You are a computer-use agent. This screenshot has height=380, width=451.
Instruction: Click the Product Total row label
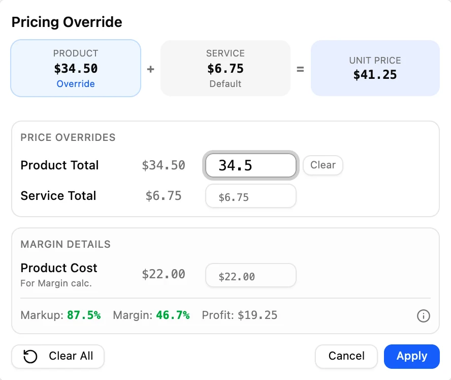coord(59,165)
